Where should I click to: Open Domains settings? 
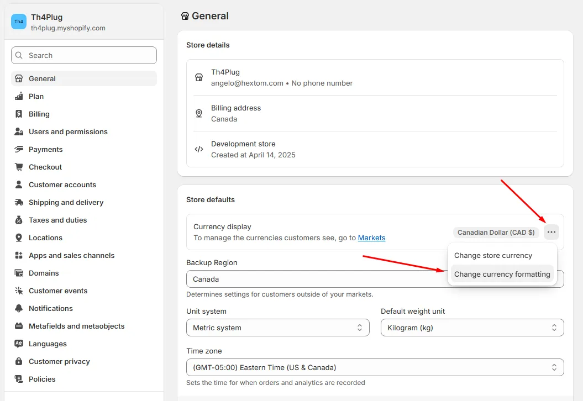click(84, 273)
